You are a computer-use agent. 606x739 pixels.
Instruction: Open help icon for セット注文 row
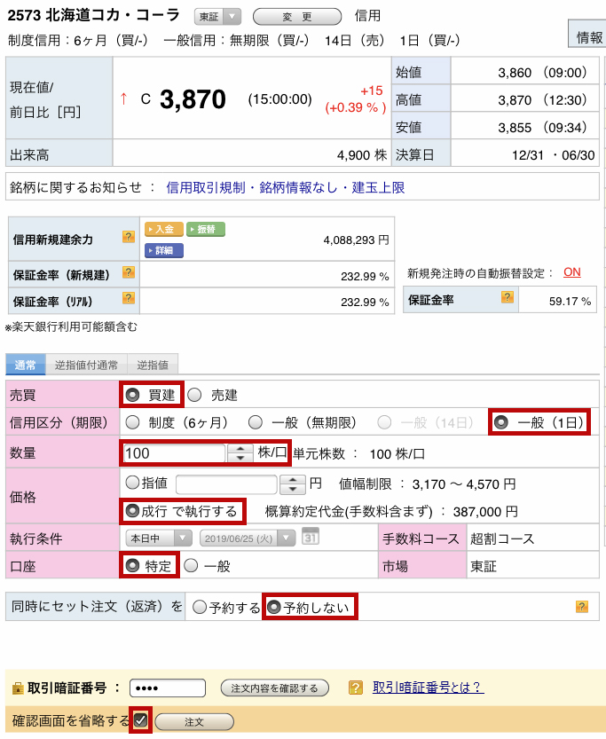click(x=581, y=607)
